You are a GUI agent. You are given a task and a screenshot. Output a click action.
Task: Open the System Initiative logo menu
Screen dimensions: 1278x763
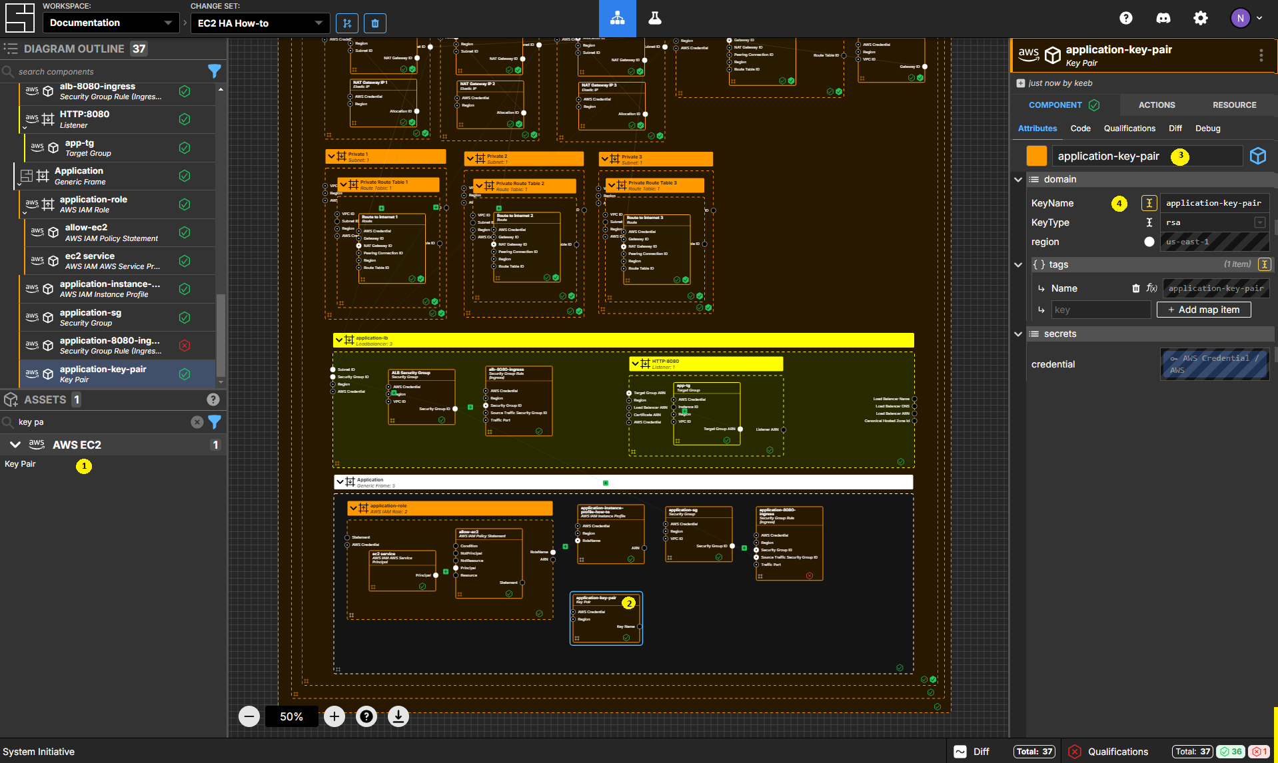point(19,18)
